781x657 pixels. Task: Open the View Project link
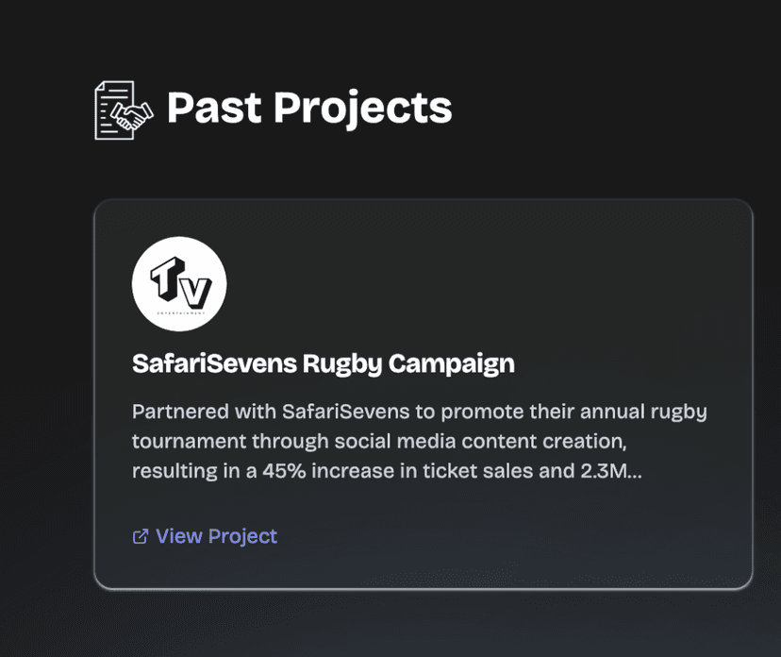coord(216,536)
